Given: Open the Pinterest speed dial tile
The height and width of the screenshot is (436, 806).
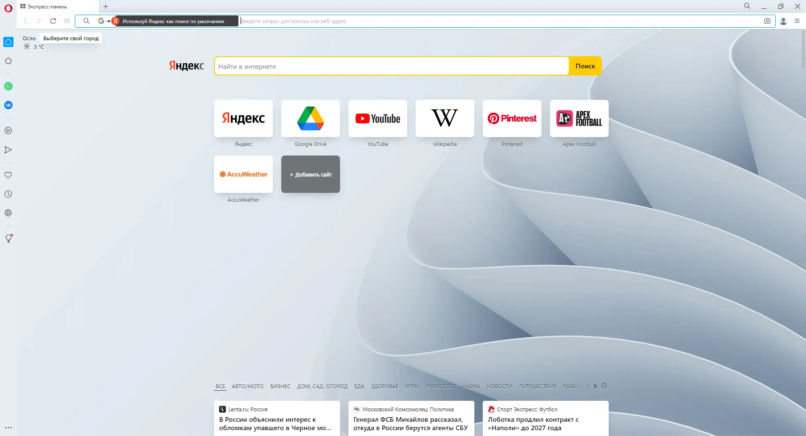Looking at the screenshot, I should click(512, 118).
